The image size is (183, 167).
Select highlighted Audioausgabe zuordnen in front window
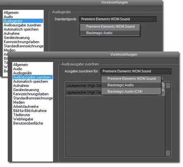click(33, 77)
